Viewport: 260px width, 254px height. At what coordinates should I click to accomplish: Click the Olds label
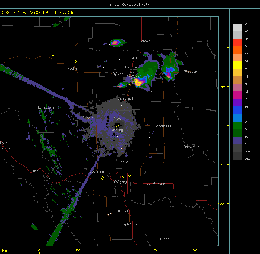point(117,119)
